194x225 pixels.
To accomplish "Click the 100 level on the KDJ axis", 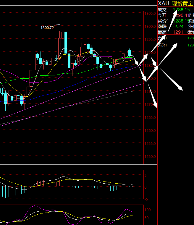I will coord(148,210).
